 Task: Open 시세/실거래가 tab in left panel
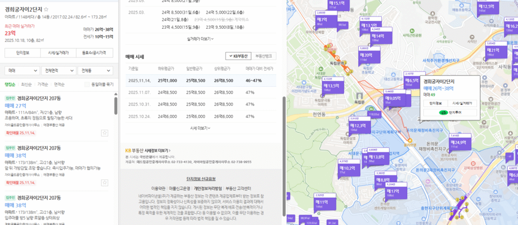click(59, 52)
